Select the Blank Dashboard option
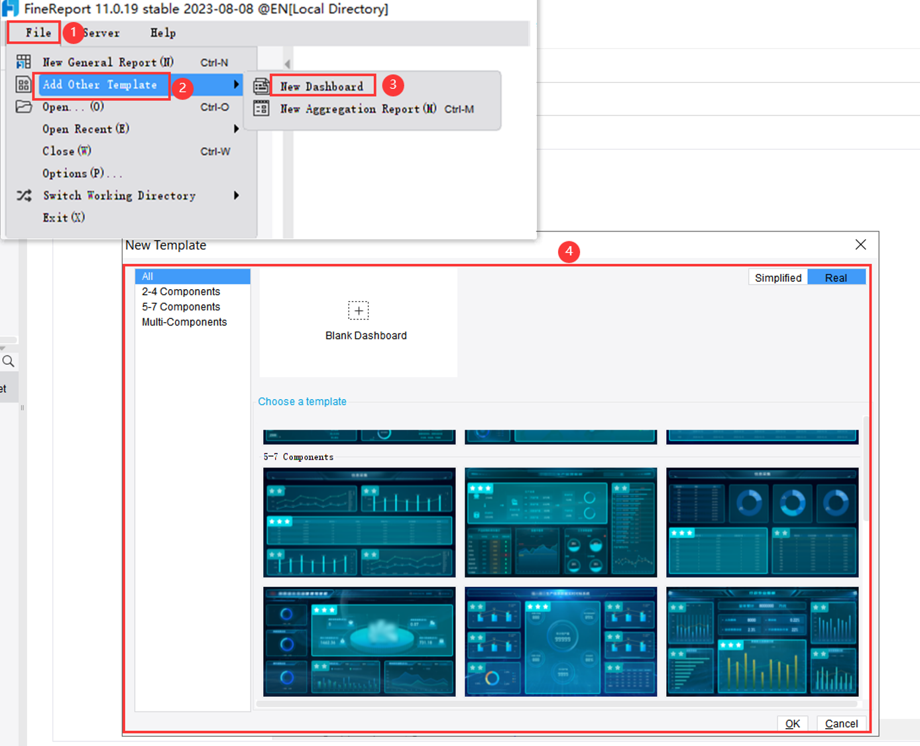The image size is (920, 746). click(359, 320)
